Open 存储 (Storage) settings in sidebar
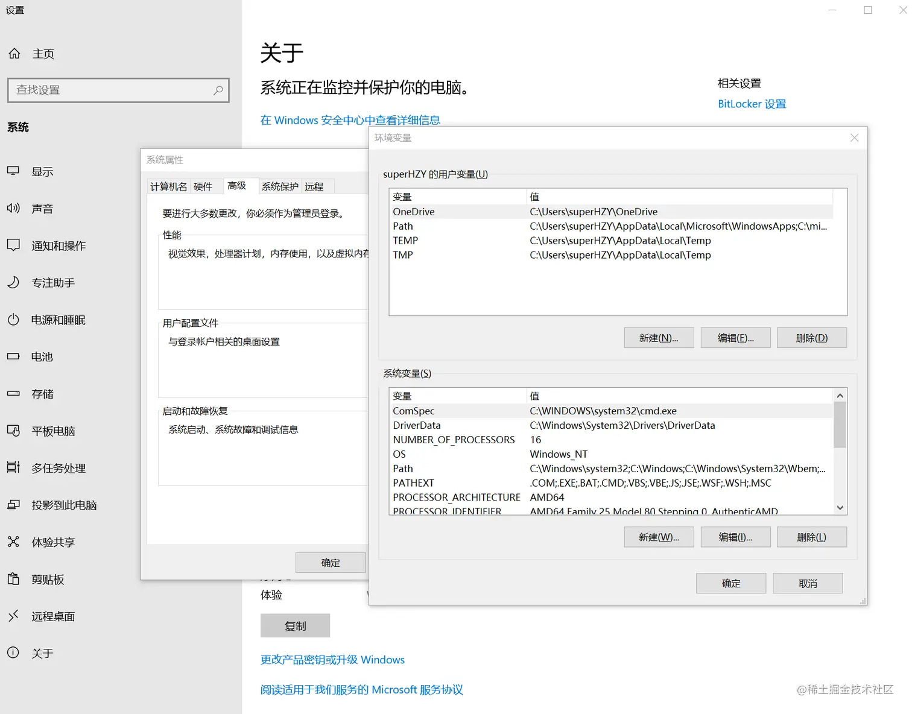 42,394
